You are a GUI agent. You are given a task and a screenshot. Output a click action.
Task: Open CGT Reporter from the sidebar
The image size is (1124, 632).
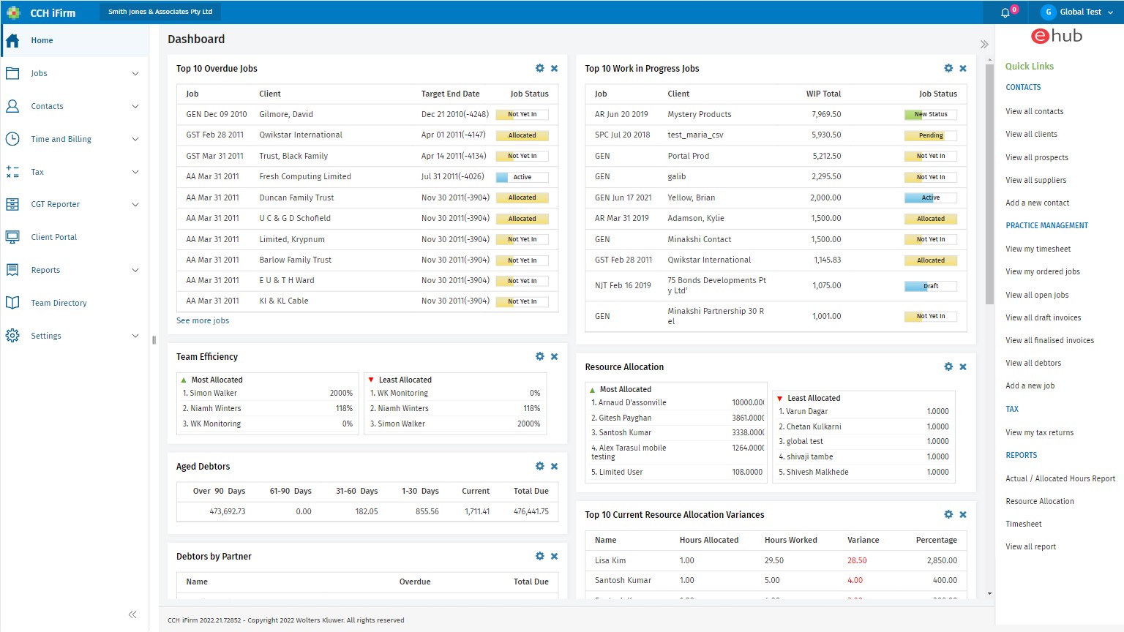(x=55, y=204)
